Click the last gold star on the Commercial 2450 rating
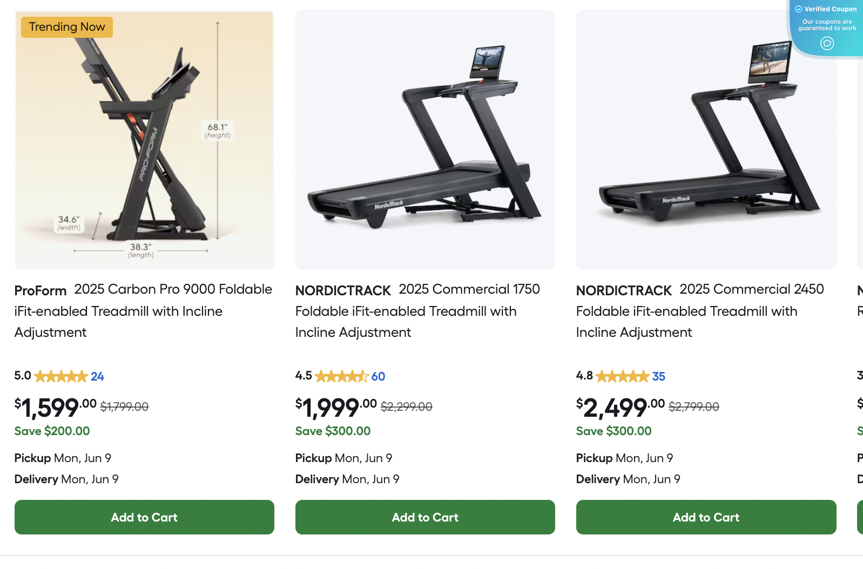Viewport: 863px width, 569px height. 644,376
